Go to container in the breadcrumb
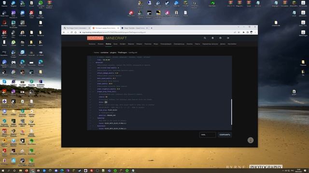The height and width of the screenshot is (173, 309). tap(104, 52)
